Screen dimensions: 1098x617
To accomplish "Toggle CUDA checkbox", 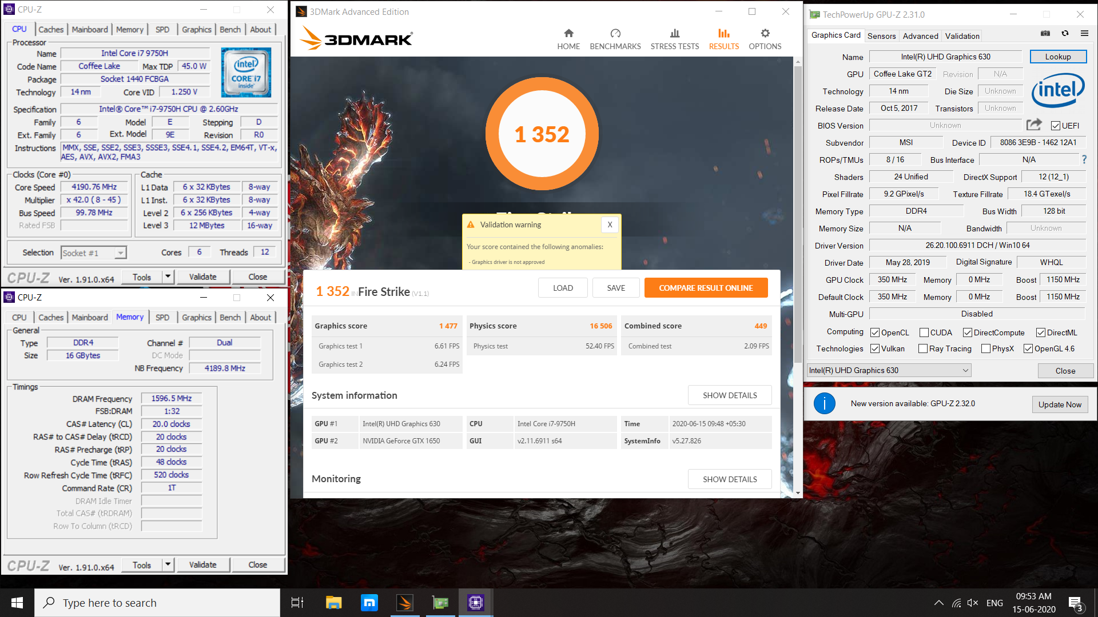I will point(924,332).
